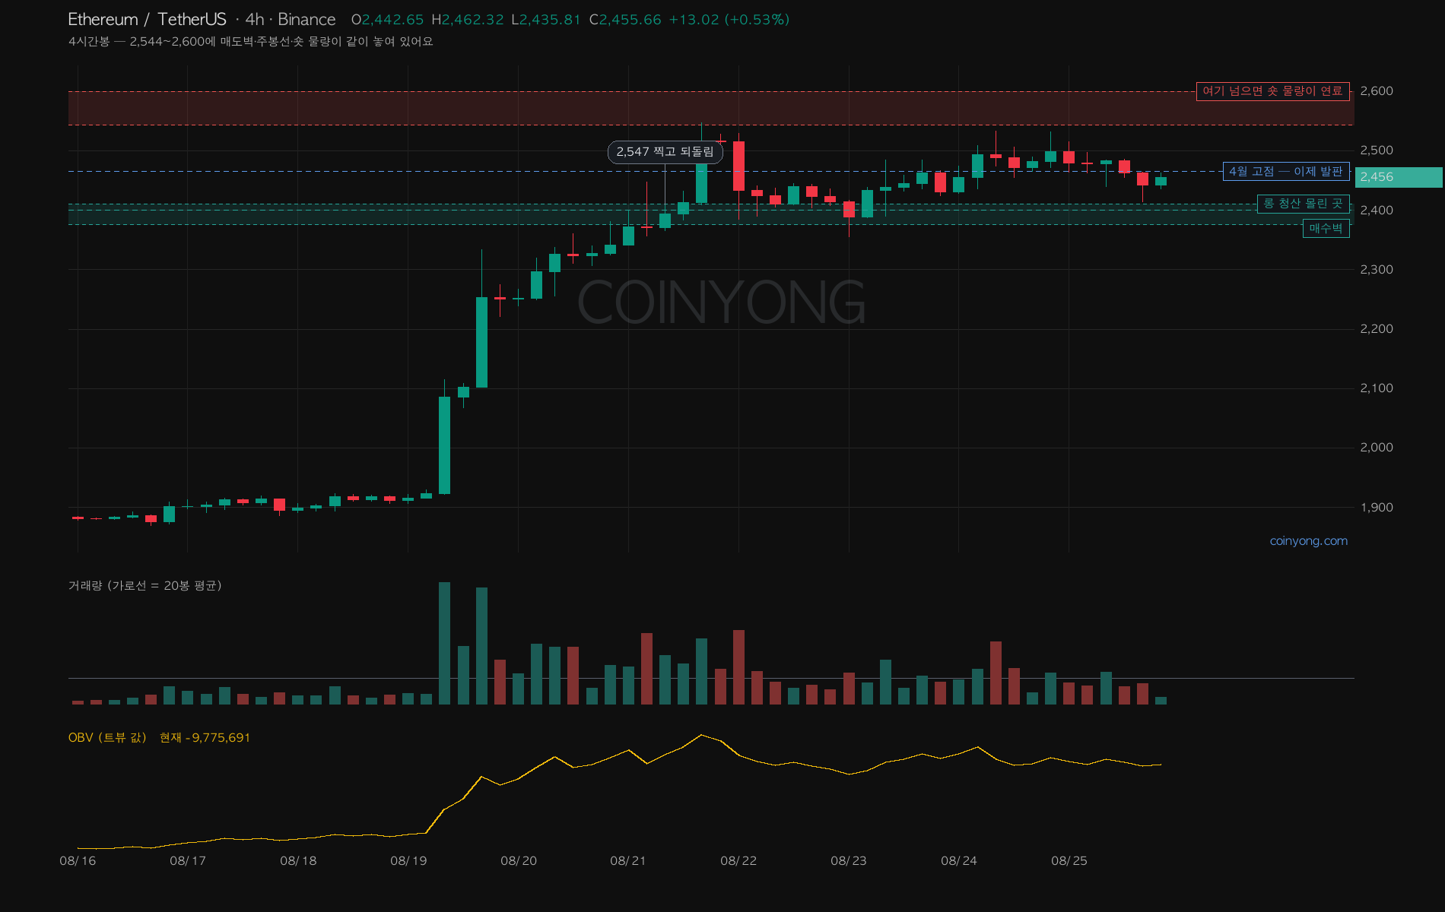Click the close value C2,455.66

pos(625,20)
